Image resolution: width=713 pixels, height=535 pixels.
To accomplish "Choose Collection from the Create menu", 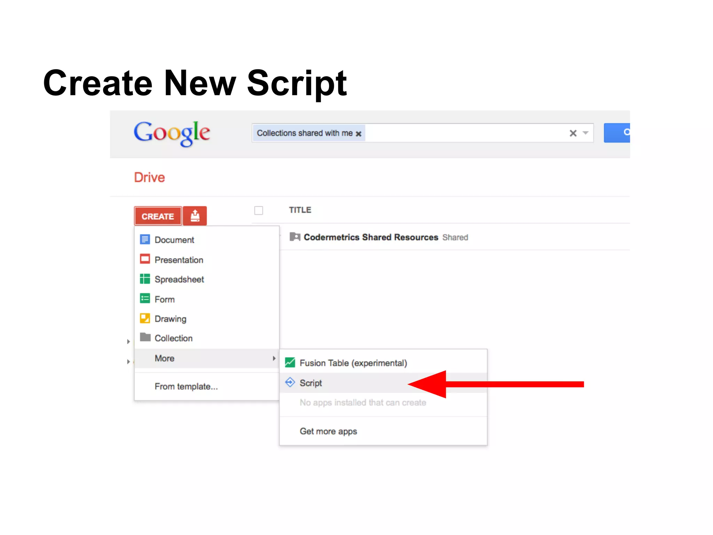I will 207,338.
